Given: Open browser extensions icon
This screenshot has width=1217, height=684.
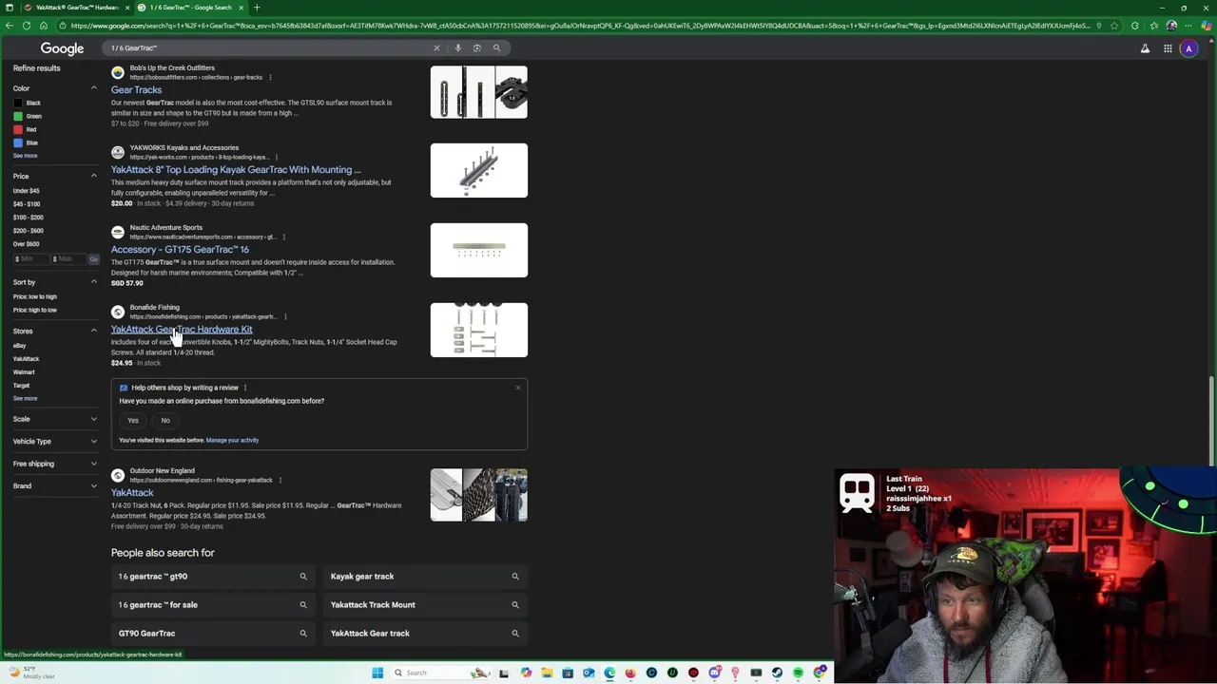Looking at the screenshot, I should point(1134,26).
